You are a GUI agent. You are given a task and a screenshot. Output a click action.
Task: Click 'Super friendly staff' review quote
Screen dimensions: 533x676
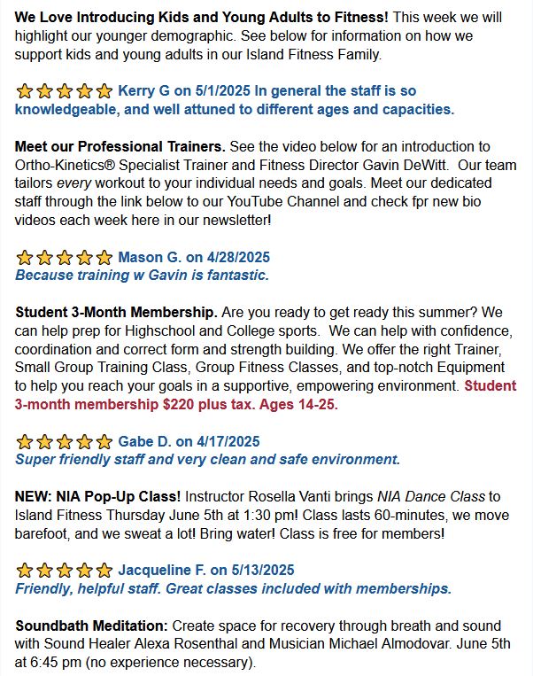point(208,460)
